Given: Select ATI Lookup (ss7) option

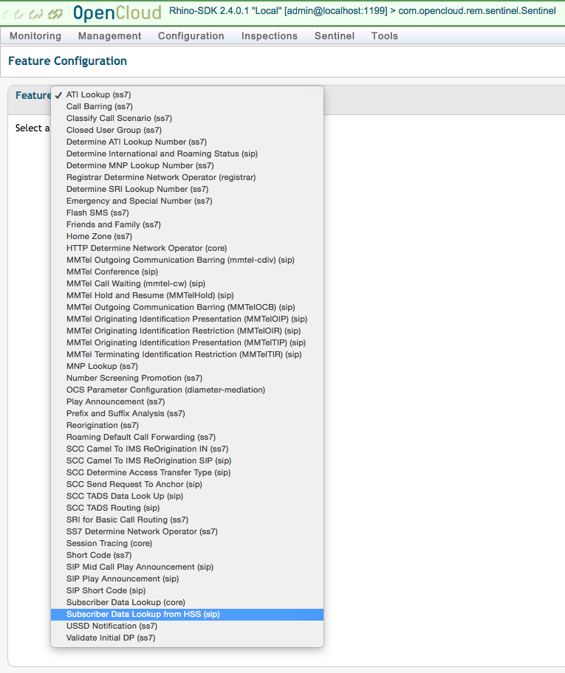Looking at the screenshot, I should click(x=98, y=94).
